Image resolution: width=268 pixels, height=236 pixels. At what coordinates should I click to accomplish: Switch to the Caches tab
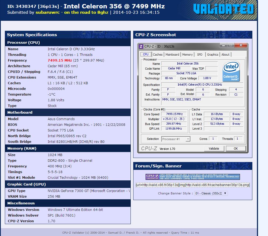(157, 55)
